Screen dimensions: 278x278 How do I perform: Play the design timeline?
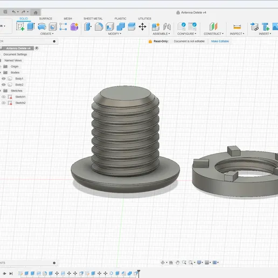click(4, 274)
